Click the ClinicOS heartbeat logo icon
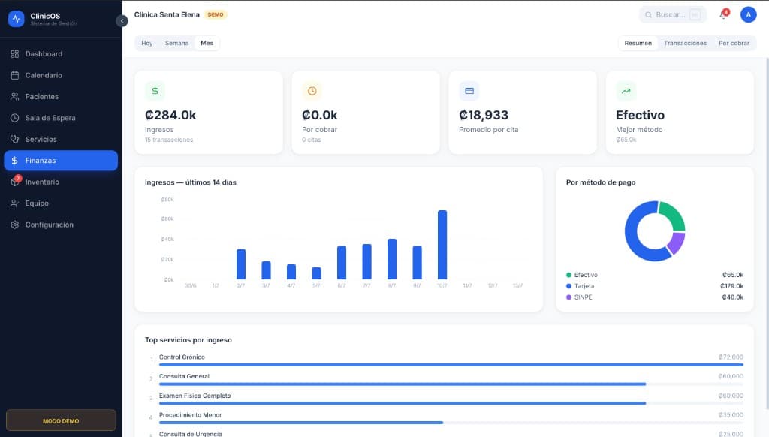 (17, 19)
